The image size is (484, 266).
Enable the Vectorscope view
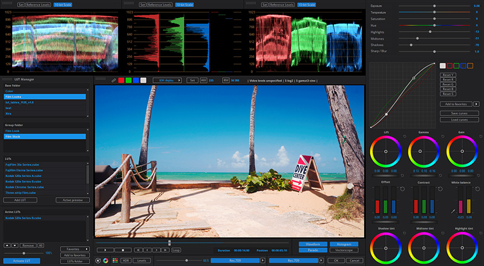point(344,250)
